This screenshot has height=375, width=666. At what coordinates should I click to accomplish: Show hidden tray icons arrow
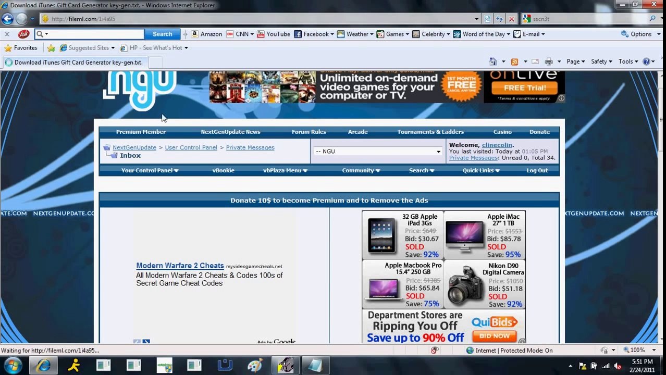(571, 366)
